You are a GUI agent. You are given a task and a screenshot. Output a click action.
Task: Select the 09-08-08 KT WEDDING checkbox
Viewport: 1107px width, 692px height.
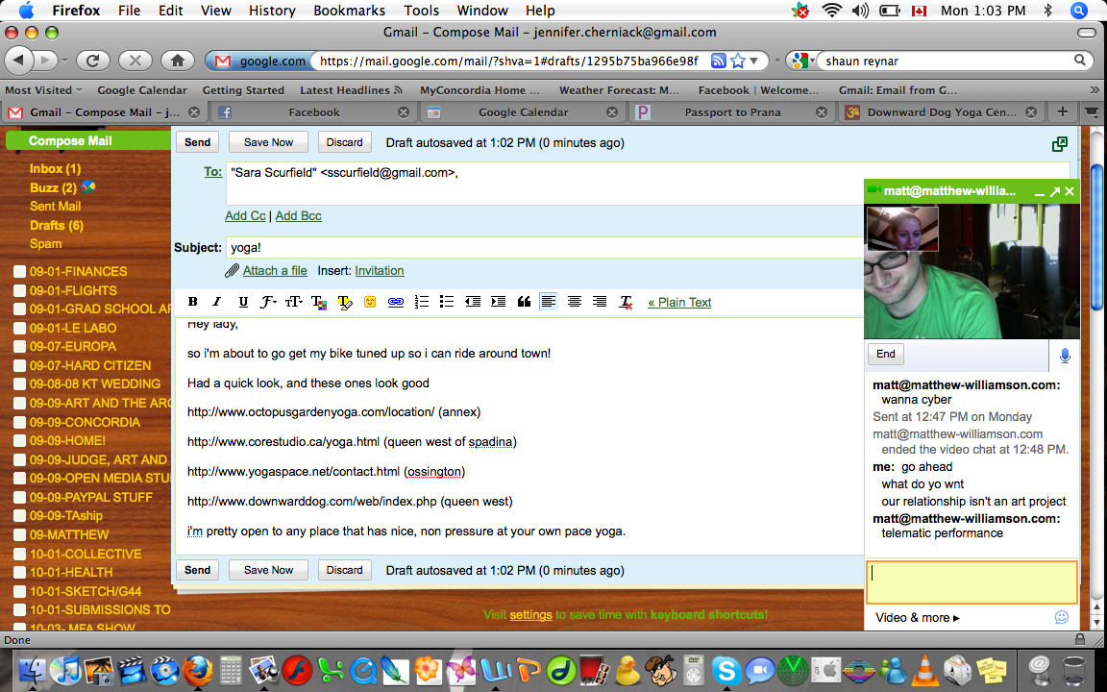pos(20,384)
